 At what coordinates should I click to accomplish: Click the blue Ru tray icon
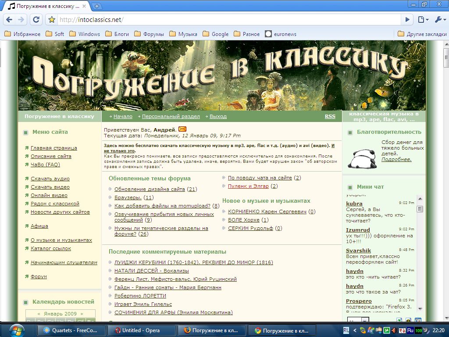410,330
